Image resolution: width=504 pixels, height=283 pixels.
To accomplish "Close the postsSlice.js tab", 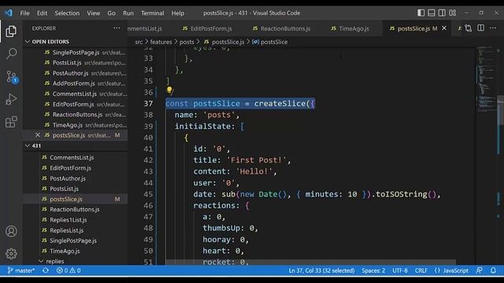I will 444,28.
